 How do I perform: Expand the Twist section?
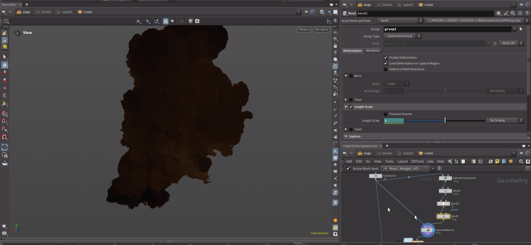[346, 100]
